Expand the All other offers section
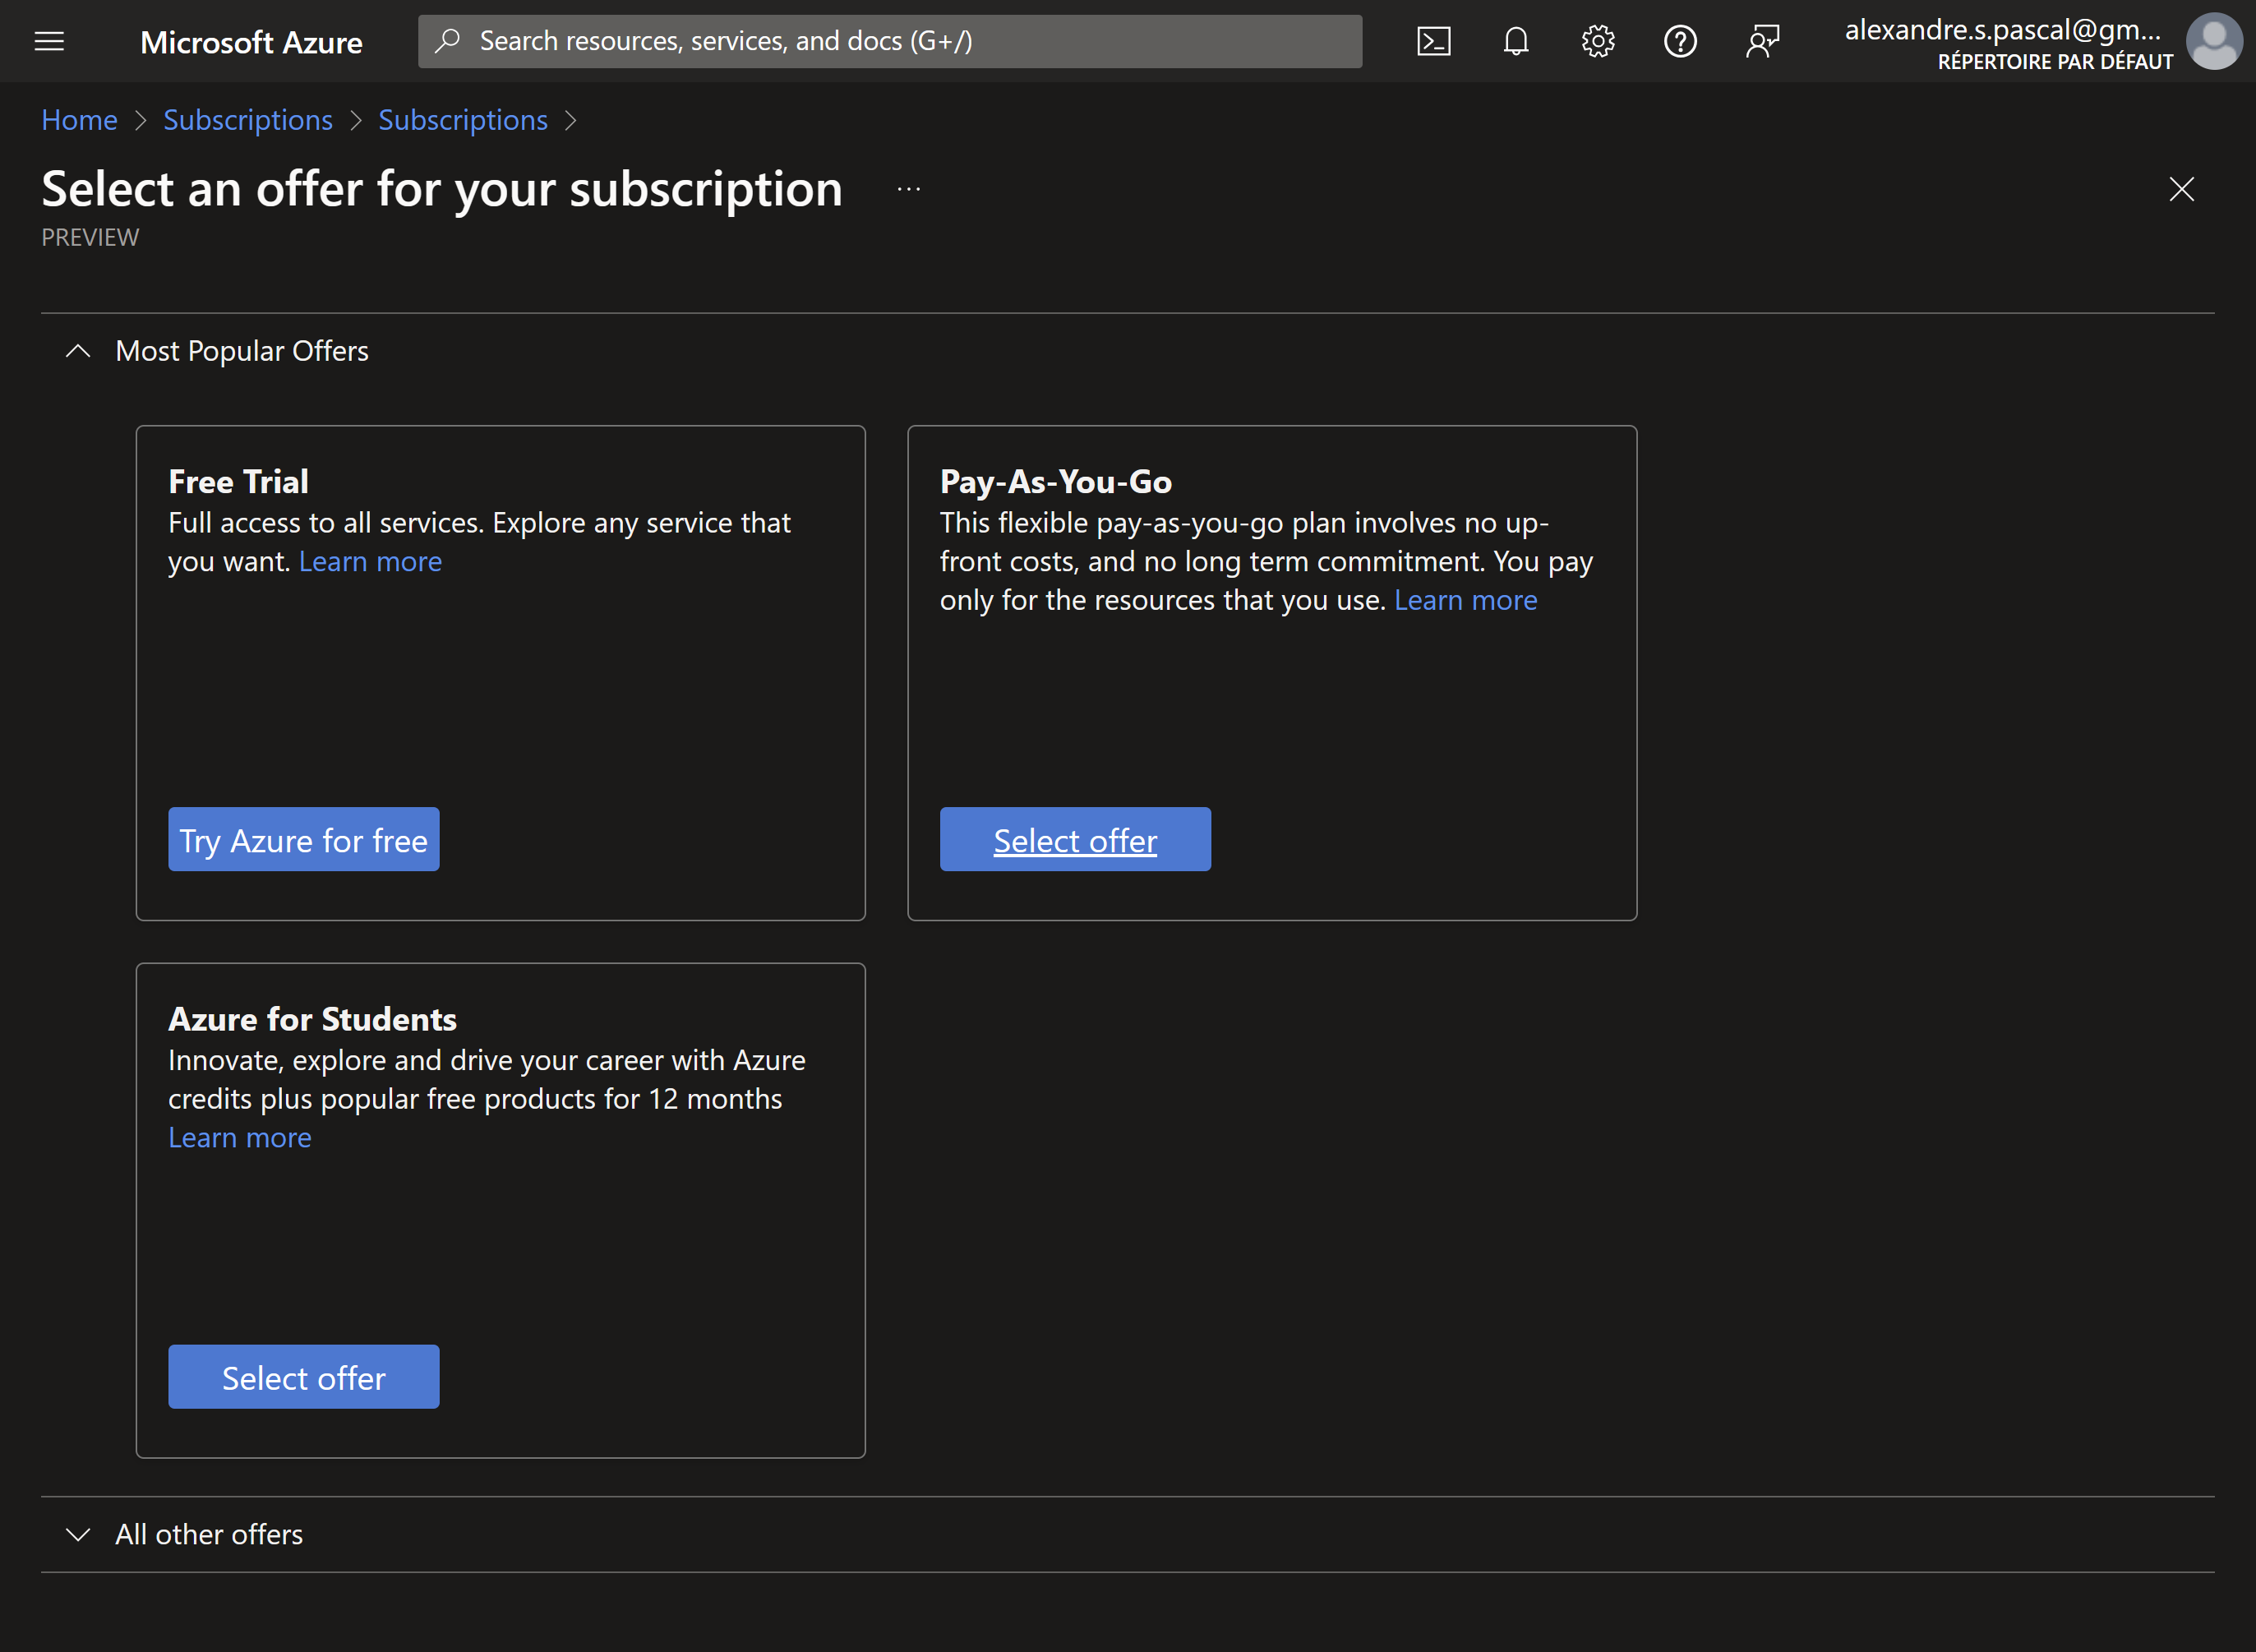 coord(78,1534)
